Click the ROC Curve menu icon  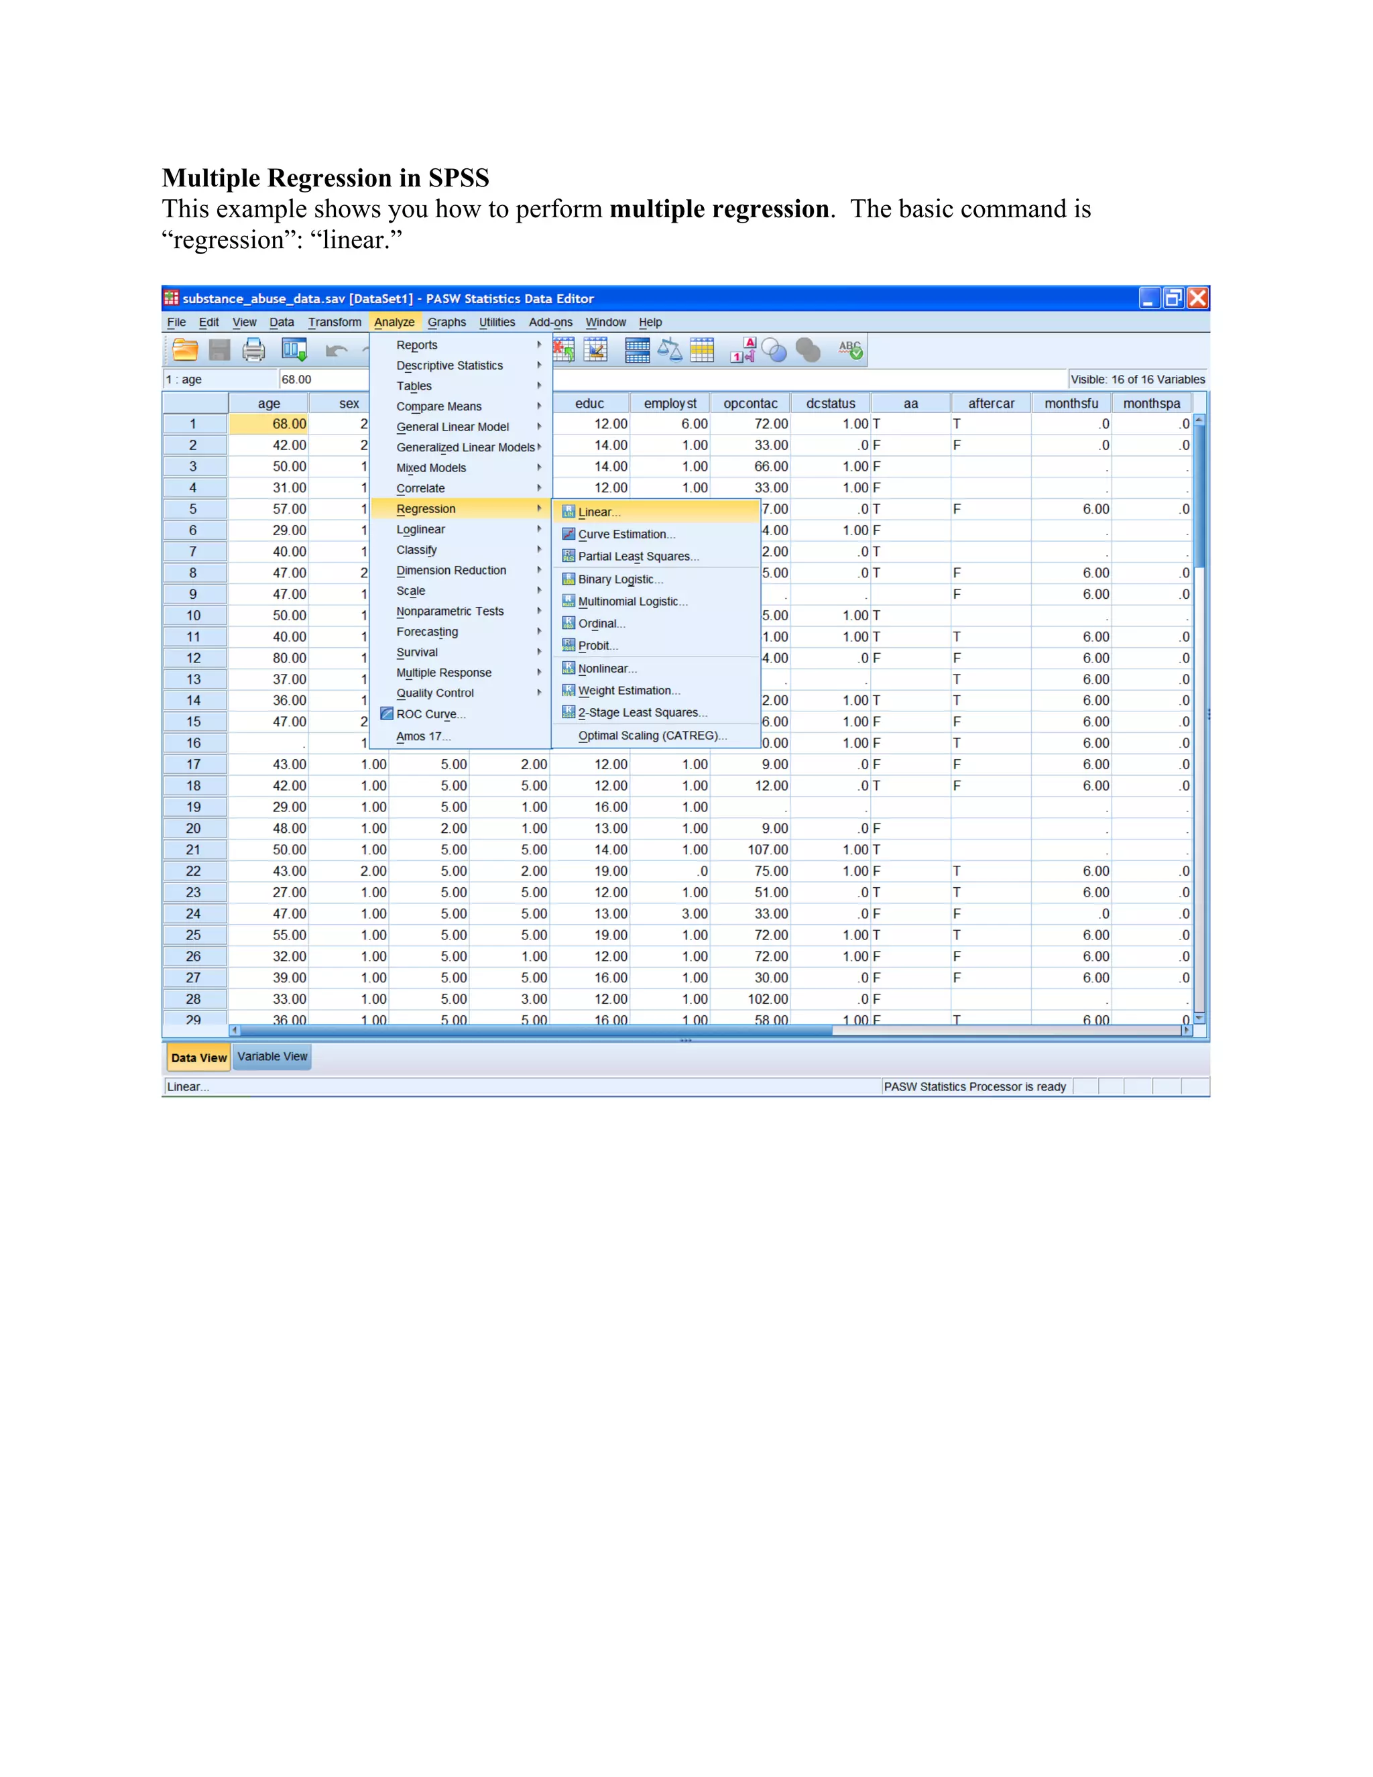(x=387, y=713)
